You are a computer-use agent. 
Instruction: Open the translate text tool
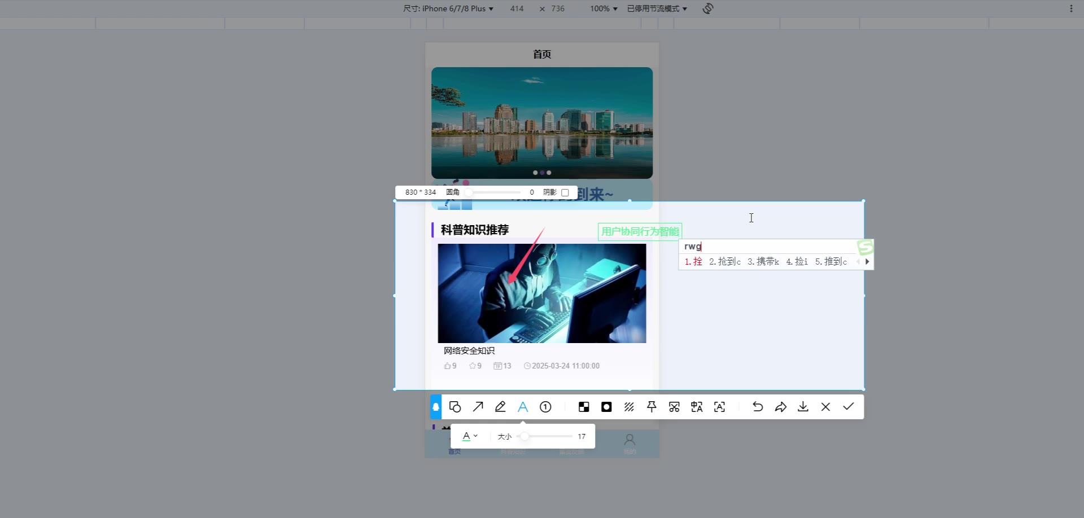(x=697, y=407)
